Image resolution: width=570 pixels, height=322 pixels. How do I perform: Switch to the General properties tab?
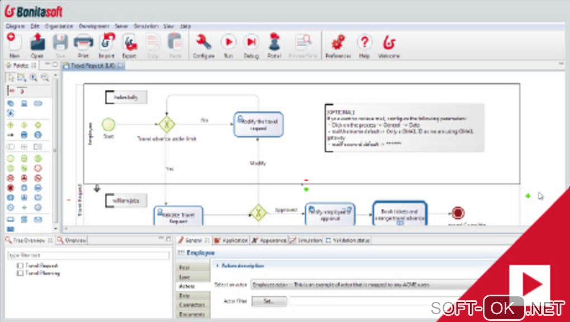point(194,241)
